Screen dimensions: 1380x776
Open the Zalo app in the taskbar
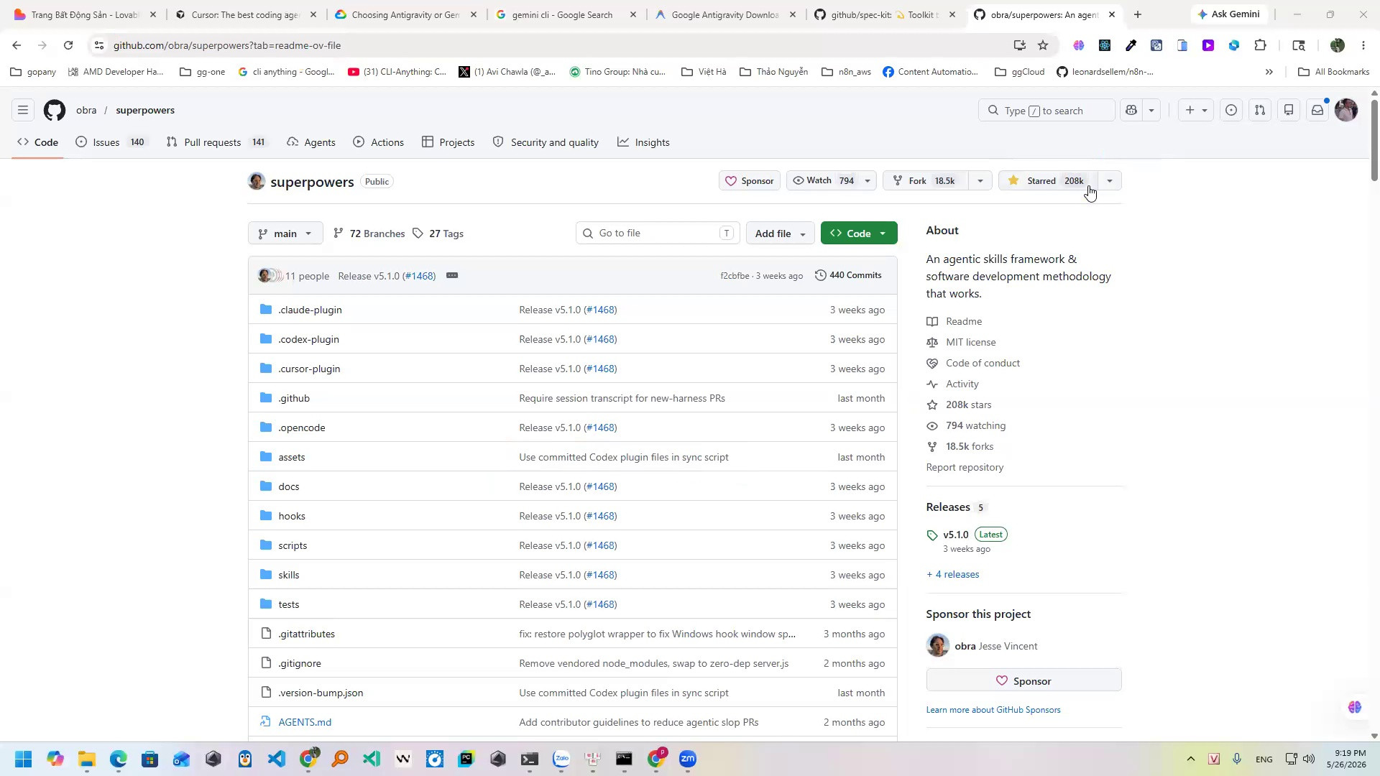(561, 759)
